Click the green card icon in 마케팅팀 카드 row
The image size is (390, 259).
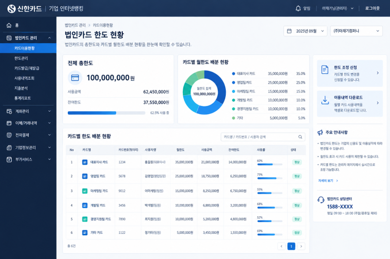pyautogui.click(x=85, y=191)
